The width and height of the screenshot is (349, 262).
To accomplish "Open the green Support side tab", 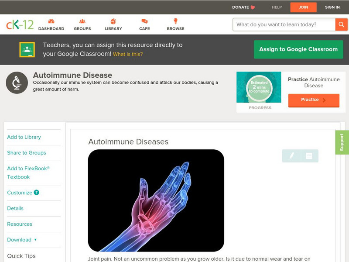I will 342,142.
